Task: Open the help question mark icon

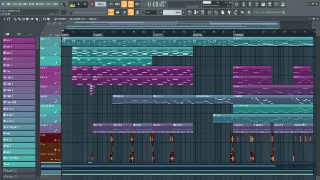Action: 256,4
